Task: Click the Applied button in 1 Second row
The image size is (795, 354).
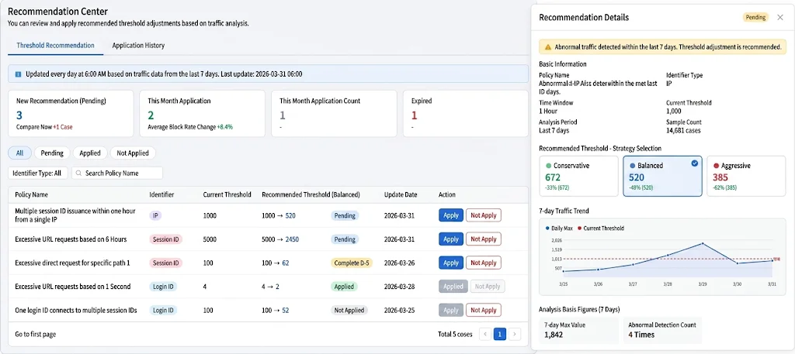Action: pos(453,287)
